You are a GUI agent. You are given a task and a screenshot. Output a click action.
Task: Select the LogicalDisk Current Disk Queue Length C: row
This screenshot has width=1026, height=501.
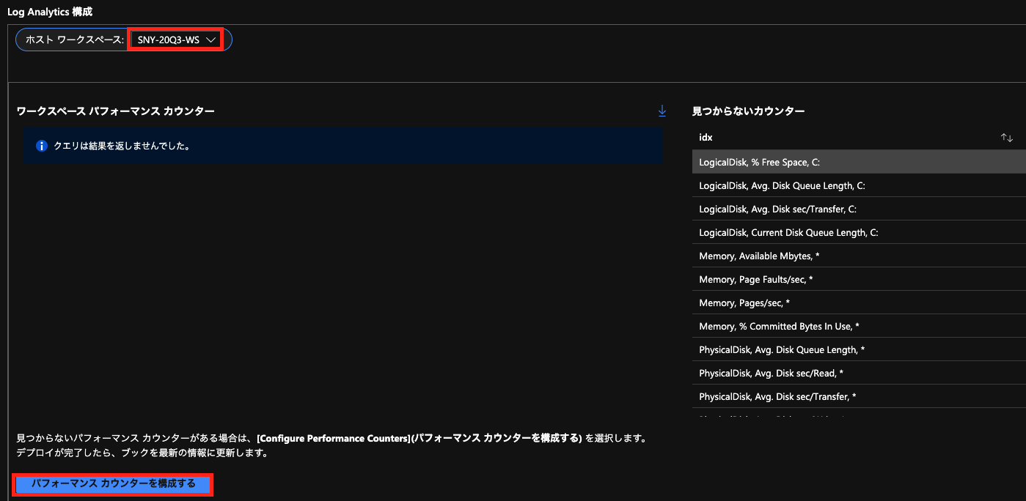(807, 231)
